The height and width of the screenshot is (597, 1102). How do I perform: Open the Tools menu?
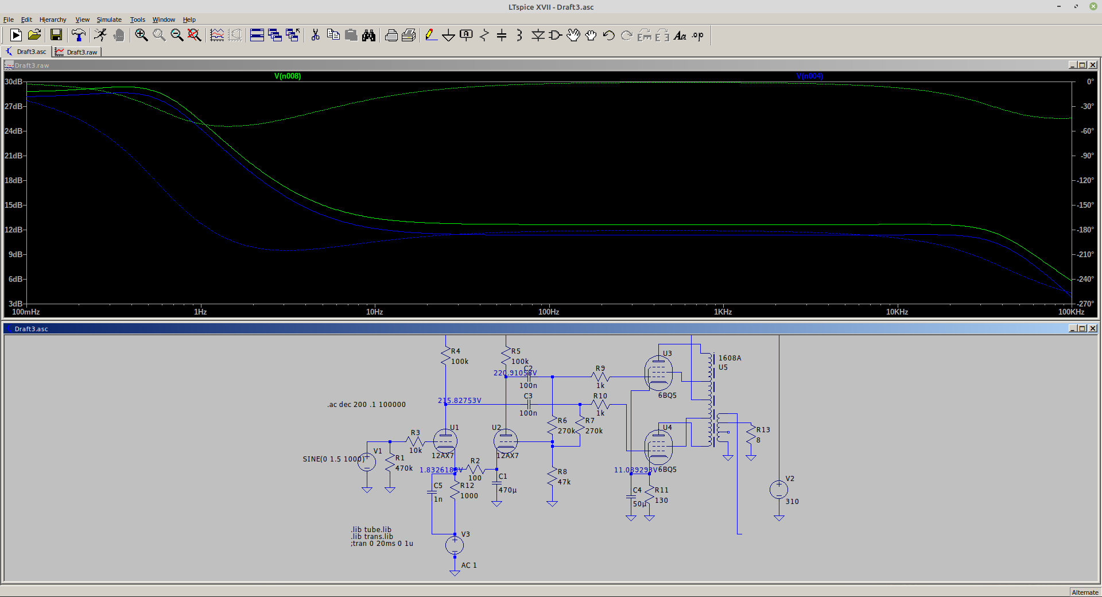(138, 20)
